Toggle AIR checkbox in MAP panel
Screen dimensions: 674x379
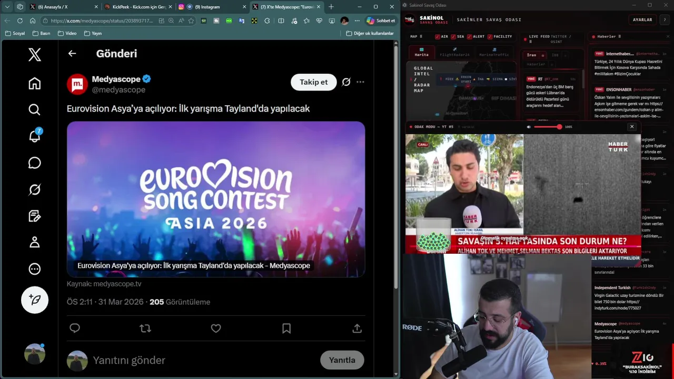coord(438,37)
